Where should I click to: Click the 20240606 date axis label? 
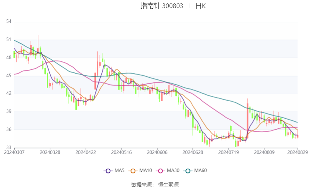(x=157, y=153)
